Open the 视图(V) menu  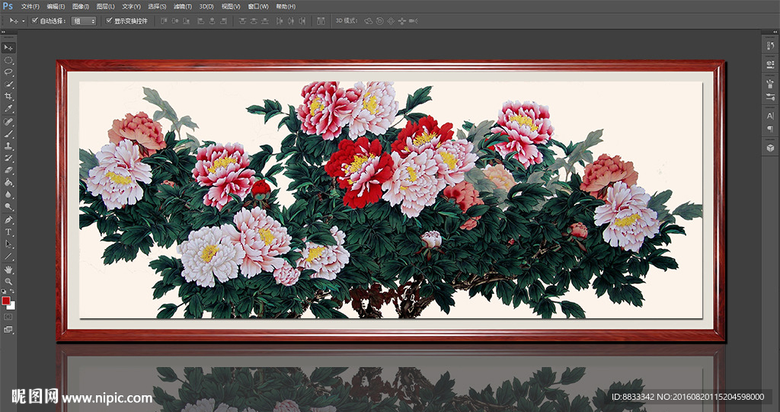click(231, 6)
